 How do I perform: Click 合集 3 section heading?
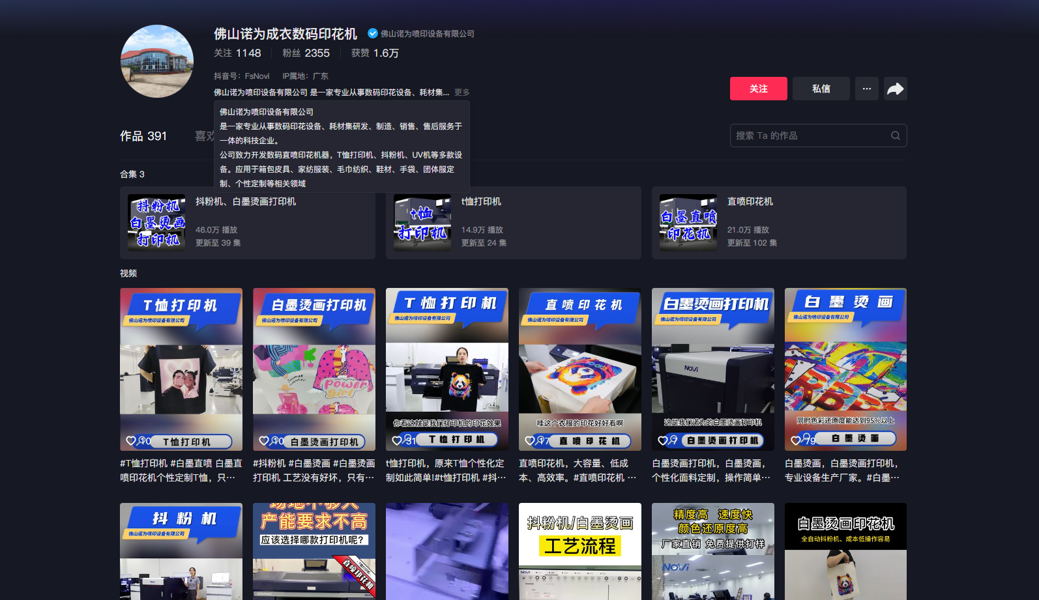coord(132,174)
